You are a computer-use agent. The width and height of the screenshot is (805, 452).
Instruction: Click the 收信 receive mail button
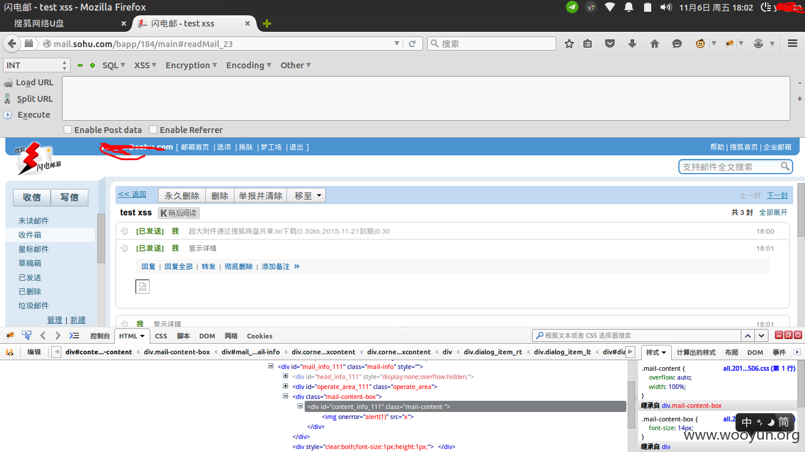coord(32,197)
